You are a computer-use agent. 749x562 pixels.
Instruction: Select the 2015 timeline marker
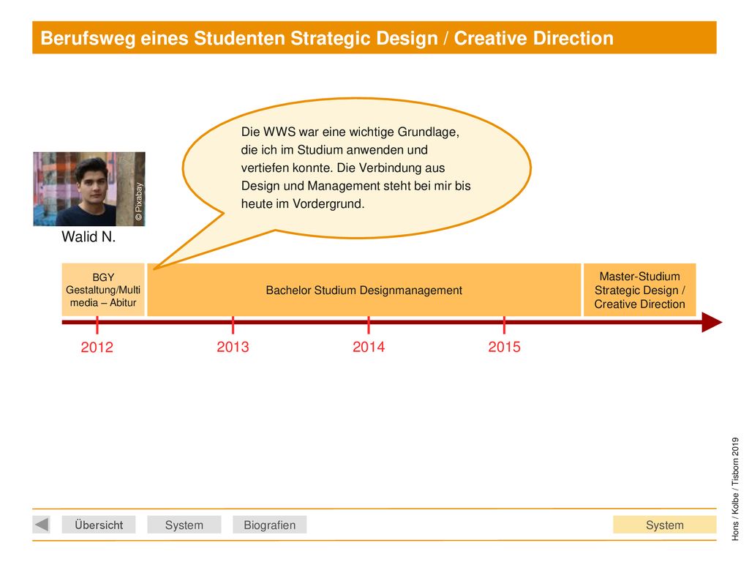click(x=504, y=346)
